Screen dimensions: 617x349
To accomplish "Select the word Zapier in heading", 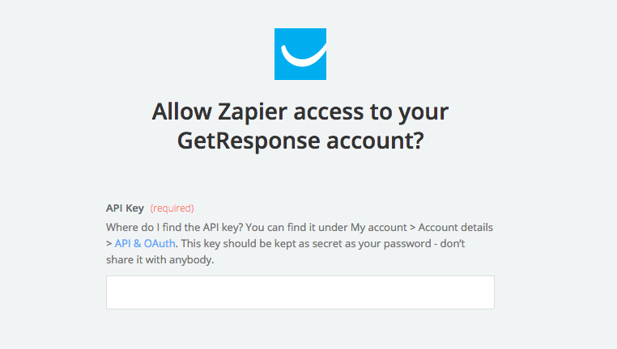I will pos(253,111).
